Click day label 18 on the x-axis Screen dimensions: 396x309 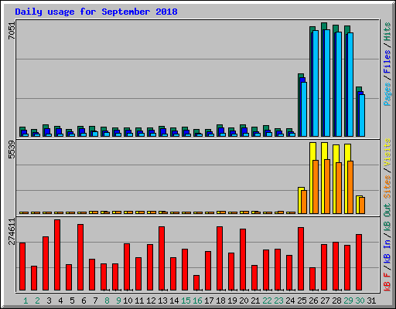point(220,301)
